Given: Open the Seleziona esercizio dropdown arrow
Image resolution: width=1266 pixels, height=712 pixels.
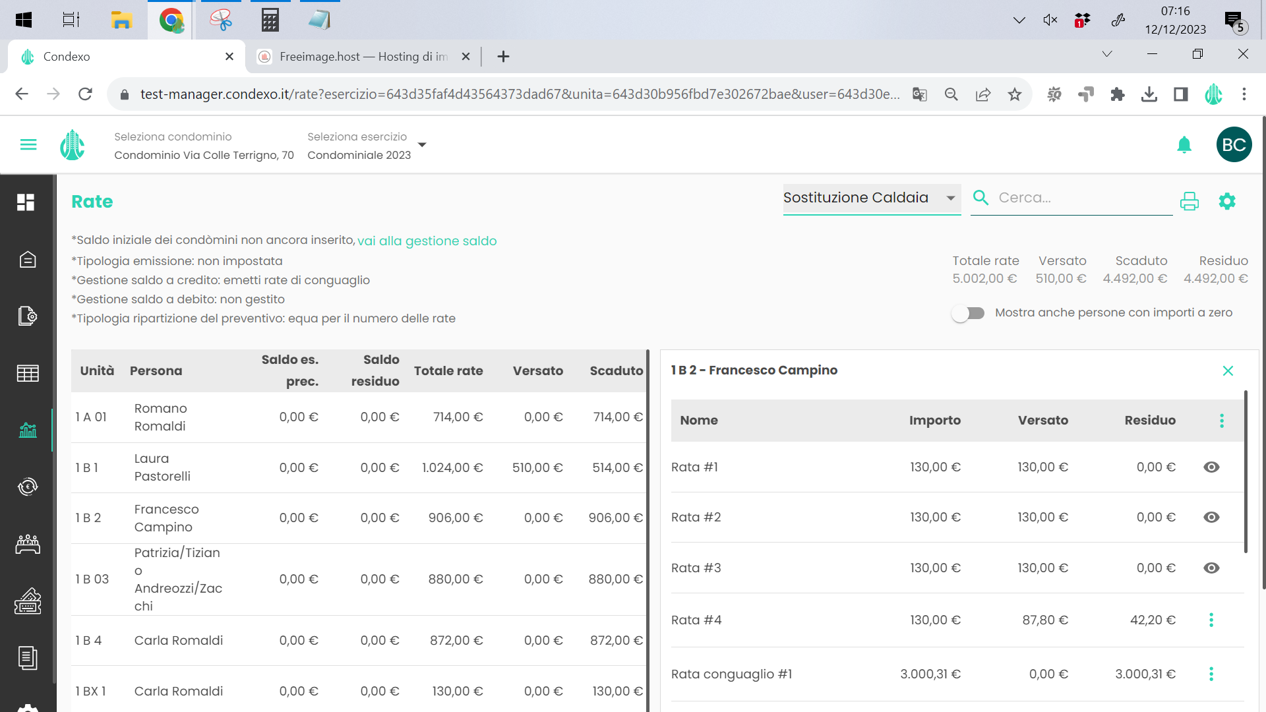Looking at the screenshot, I should pyautogui.click(x=422, y=145).
